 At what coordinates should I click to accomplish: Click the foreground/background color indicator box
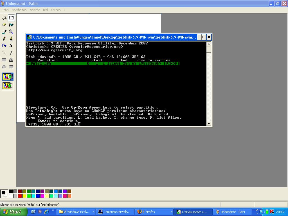point(4,194)
